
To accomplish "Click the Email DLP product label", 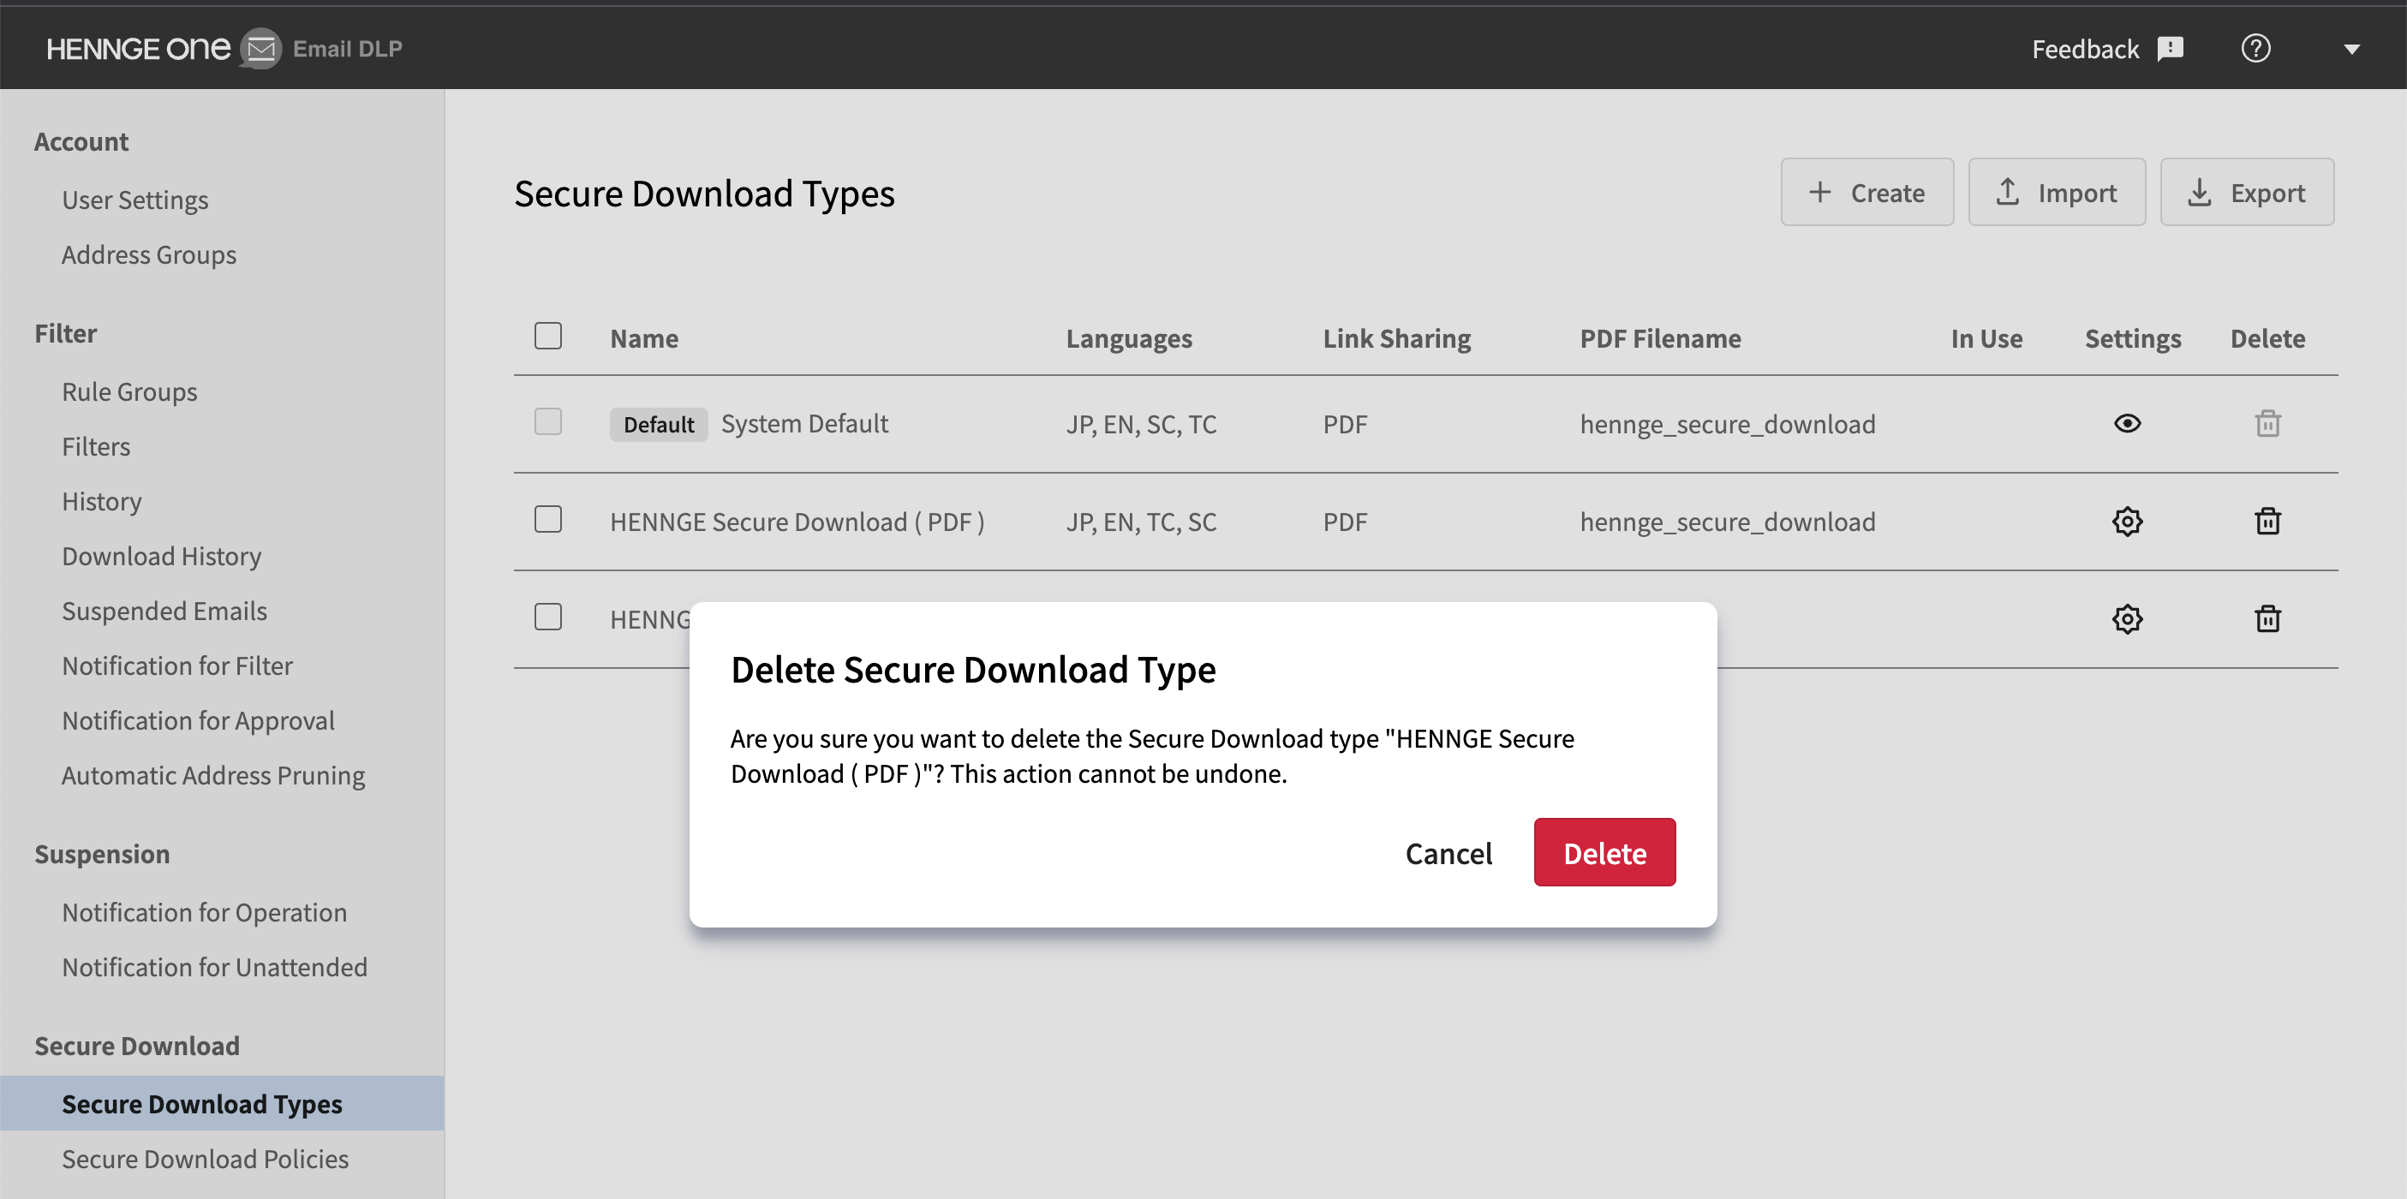I will (x=348, y=49).
